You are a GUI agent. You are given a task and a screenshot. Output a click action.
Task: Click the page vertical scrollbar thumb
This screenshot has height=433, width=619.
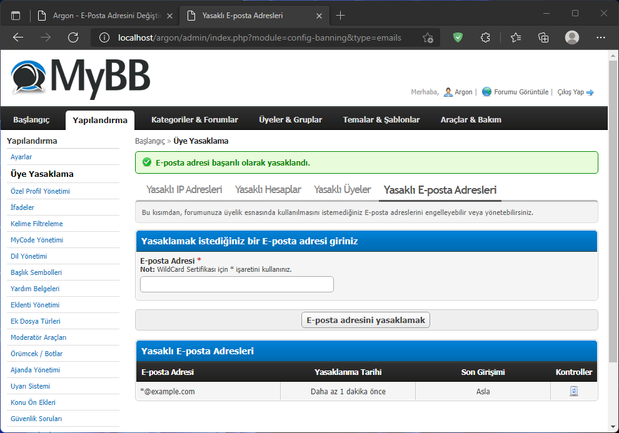point(613,211)
